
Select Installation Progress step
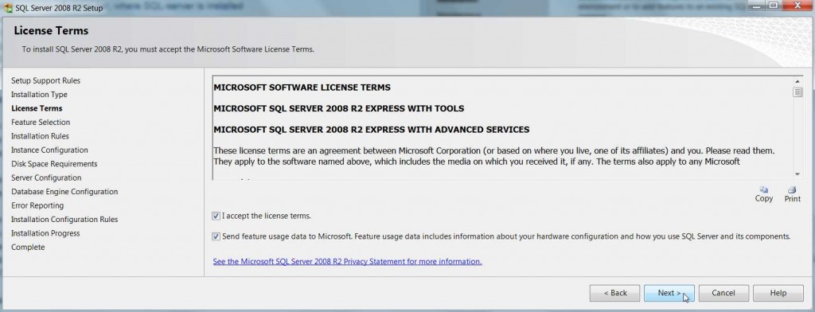click(x=45, y=233)
